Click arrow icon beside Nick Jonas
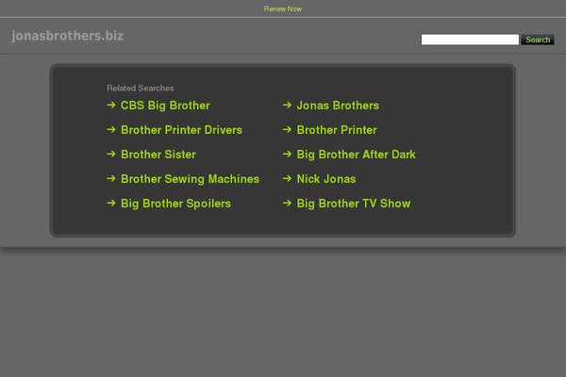This screenshot has height=377, width=566. click(287, 178)
